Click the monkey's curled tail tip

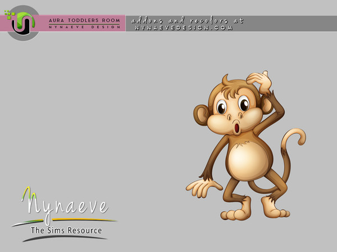[x=300, y=136]
